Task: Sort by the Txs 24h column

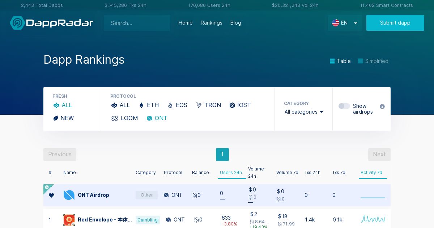Action: [312, 173]
